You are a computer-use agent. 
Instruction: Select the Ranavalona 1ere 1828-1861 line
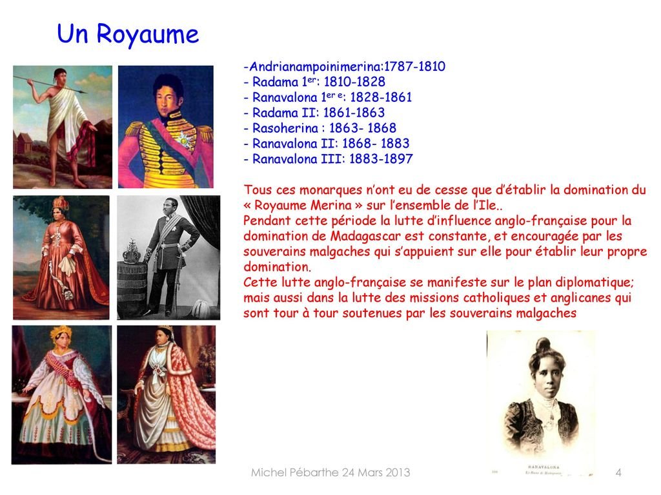tap(327, 97)
